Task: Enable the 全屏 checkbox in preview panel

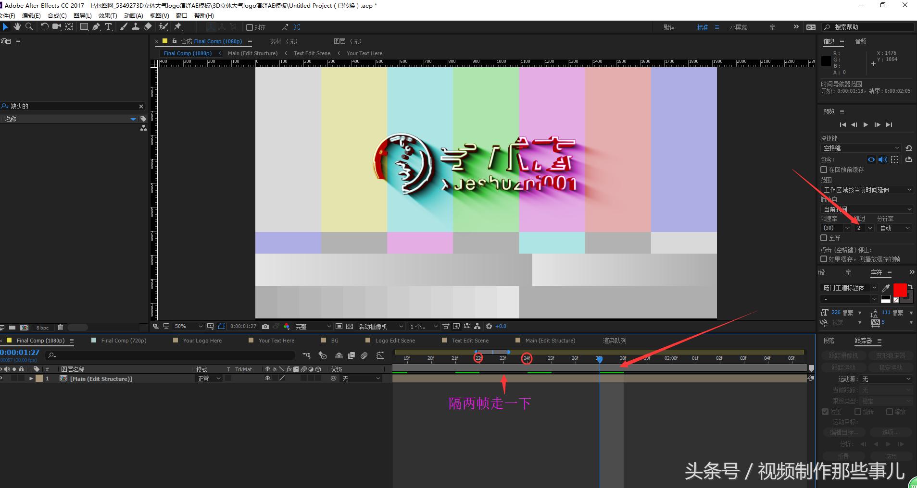Action: pyautogui.click(x=823, y=237)
